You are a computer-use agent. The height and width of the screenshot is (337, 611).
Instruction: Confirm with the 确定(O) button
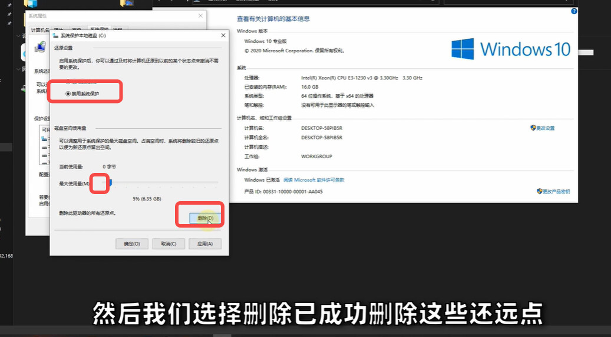[x=132, y=244]
